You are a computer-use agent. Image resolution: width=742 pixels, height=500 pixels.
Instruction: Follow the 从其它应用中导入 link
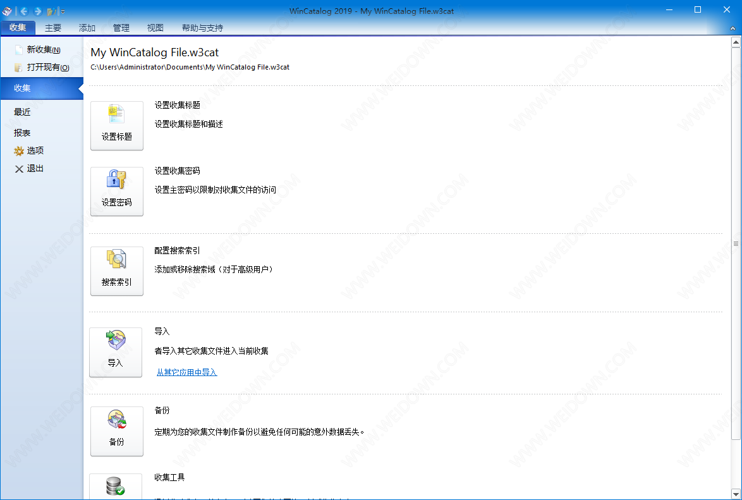(187, 373)
